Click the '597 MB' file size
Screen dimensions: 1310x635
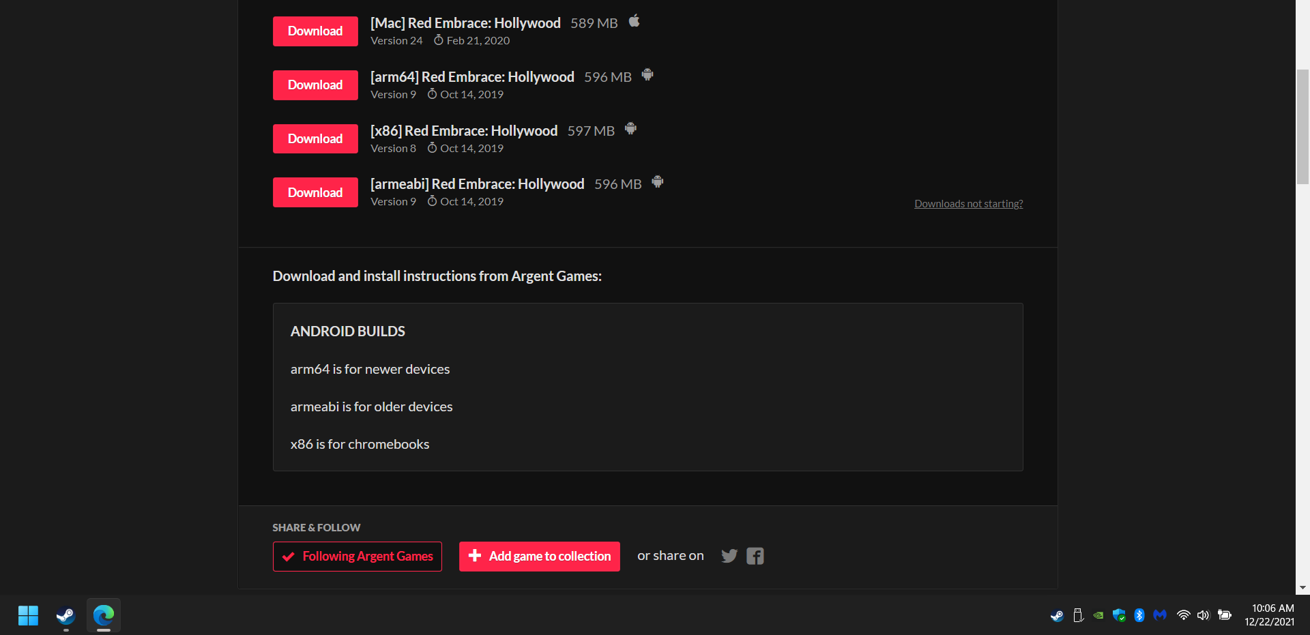point(591,131)
